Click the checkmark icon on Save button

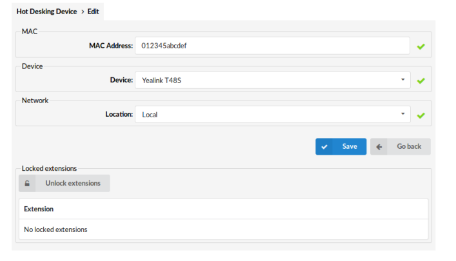click(324, 147)
